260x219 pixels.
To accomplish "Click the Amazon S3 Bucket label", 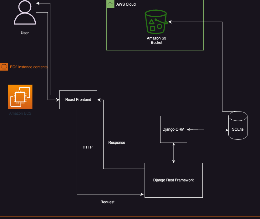I will (156, 40).
